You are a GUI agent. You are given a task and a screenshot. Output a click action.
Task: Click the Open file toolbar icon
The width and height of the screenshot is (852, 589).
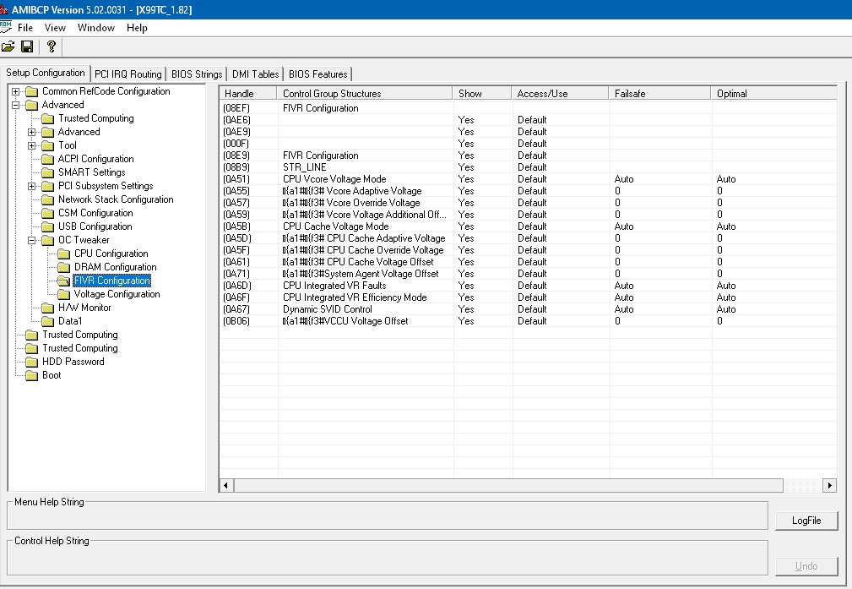tap(8, 46)
